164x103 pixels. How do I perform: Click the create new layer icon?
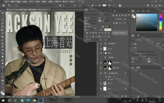click(122, 96)
